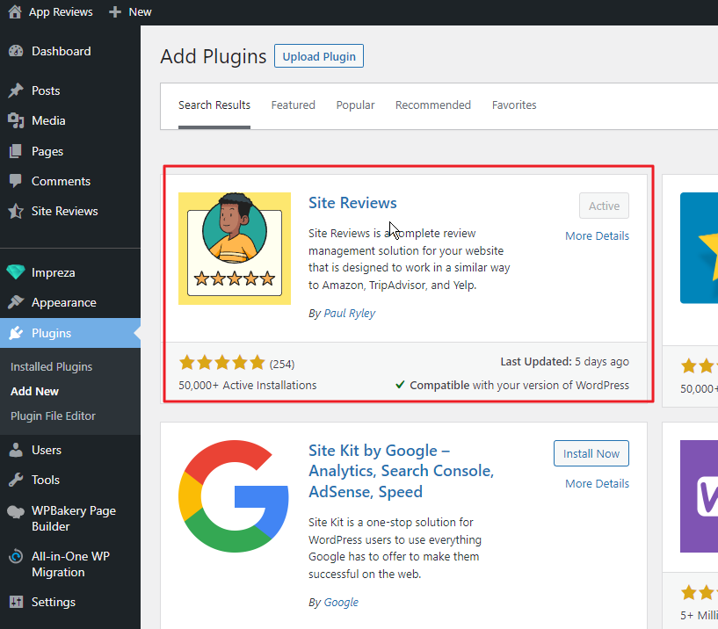Click the five-star rating of Site Reviews
Image resolution: width=718 pixels, height=629 pixels.
pos(222,363)
